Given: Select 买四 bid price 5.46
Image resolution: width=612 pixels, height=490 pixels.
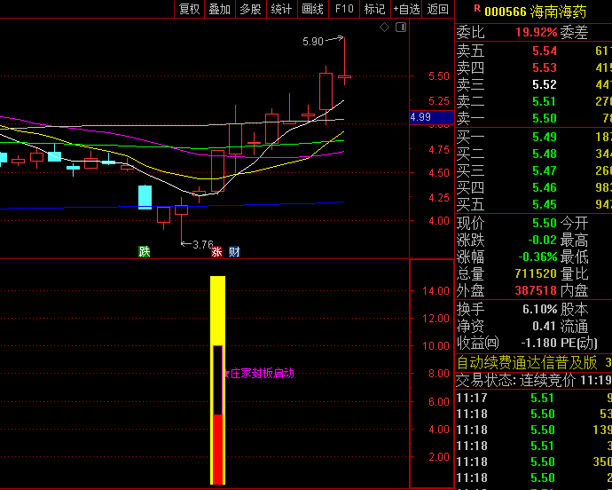Looking at the screenshot, I should (545, 187).
